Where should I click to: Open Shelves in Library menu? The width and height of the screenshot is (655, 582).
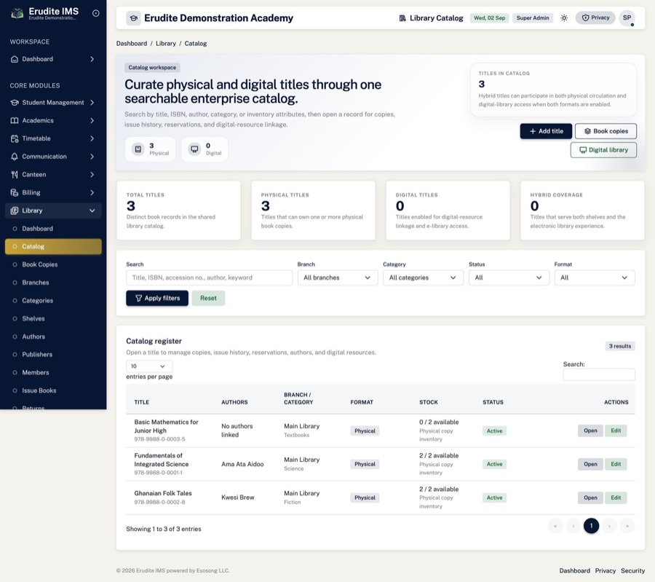tap(53, 318)
